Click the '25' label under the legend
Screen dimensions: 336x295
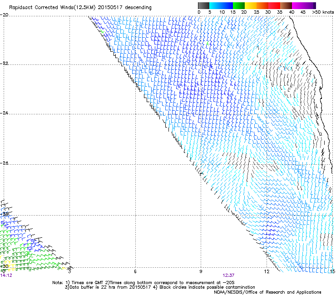click(257, 12)
